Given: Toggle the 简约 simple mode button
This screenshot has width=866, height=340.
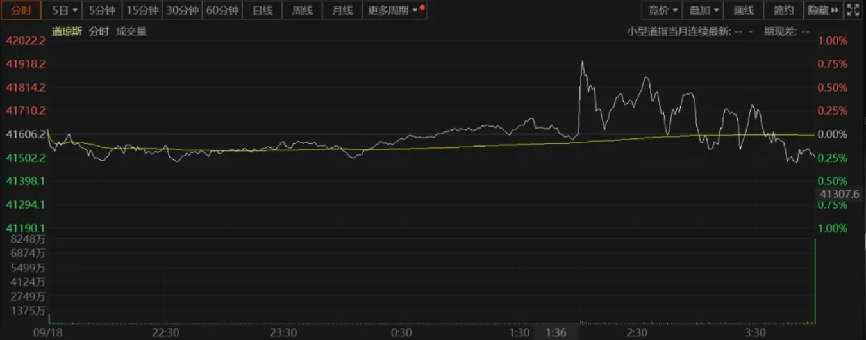Looking at the screenshot, I should (x=783, y=10).
